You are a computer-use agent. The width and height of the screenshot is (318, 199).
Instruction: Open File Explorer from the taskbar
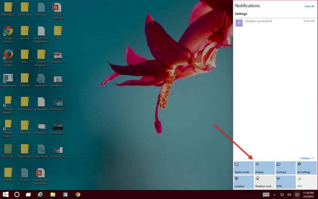coord(53,195)
